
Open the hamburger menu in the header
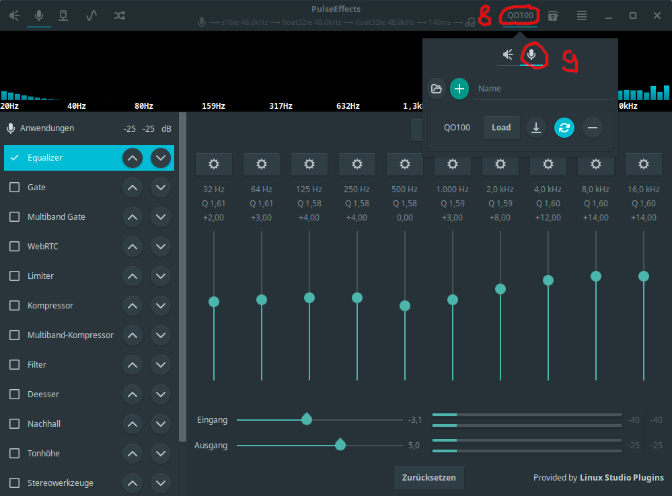pos(582,15)
